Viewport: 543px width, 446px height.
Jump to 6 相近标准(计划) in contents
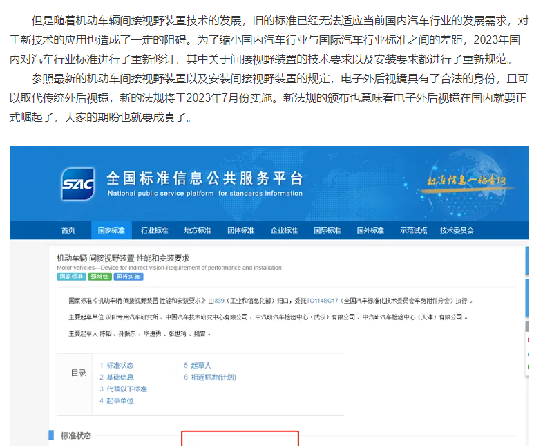click(210, 377)
